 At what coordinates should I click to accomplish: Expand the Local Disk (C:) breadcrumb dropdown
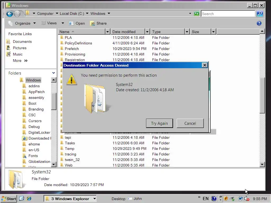point(87,13)
